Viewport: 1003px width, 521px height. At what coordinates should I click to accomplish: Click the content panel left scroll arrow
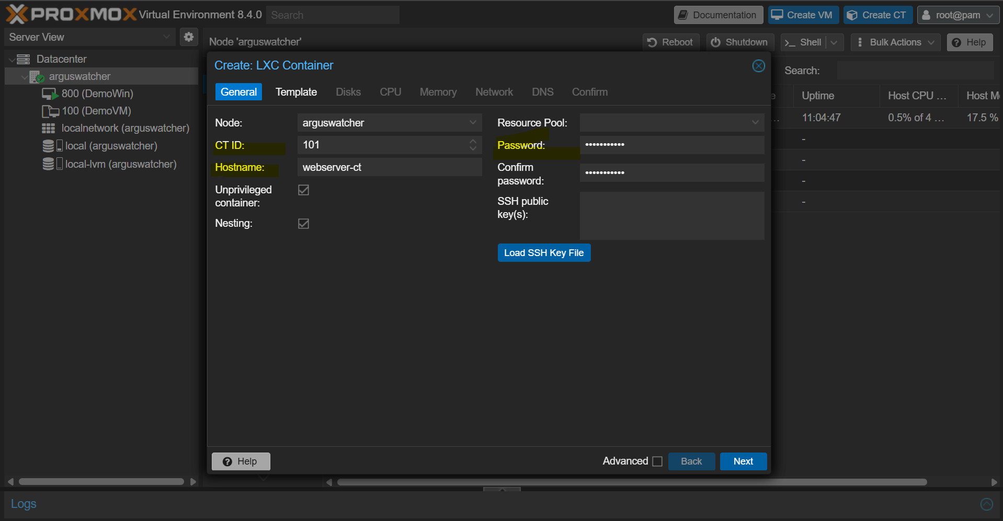click(x=329, y=482)
